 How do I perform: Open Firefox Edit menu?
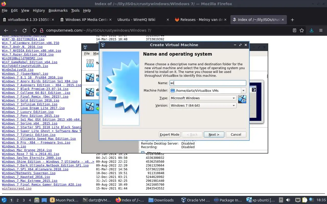point(14,10)
